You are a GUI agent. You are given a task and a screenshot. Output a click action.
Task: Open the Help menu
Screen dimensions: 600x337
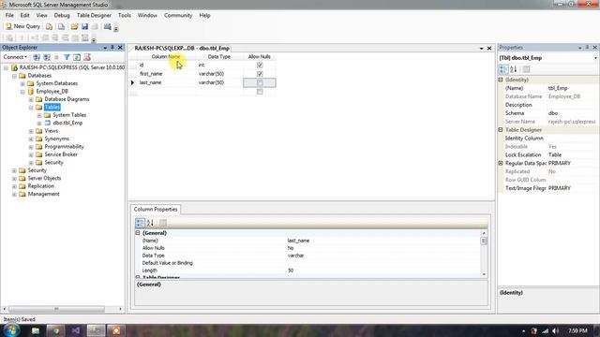point(204,15)
